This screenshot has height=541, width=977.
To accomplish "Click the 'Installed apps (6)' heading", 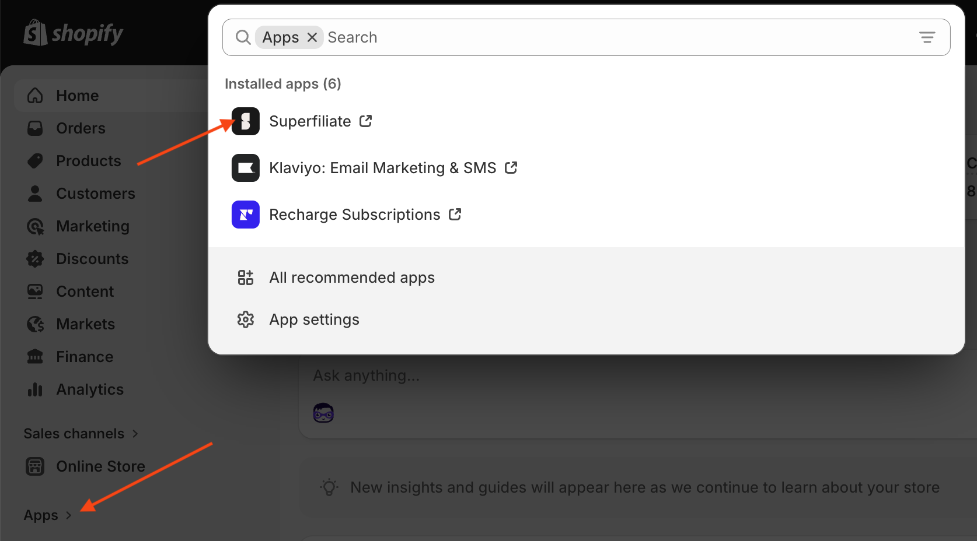I will click(x=282, y=84).
